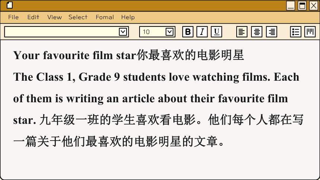Image resolution: width=320 pixels, height=180 pixels.
Task: Maximize the editor window
Action: click(302, 6)
